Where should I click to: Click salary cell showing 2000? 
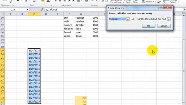[x=92, y=18]
